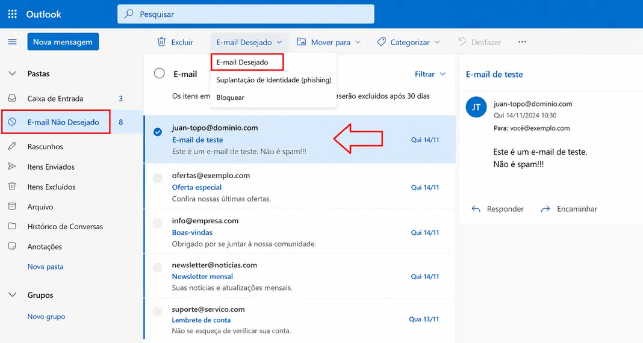Open the Itens Enviados folder

(51, 167)
